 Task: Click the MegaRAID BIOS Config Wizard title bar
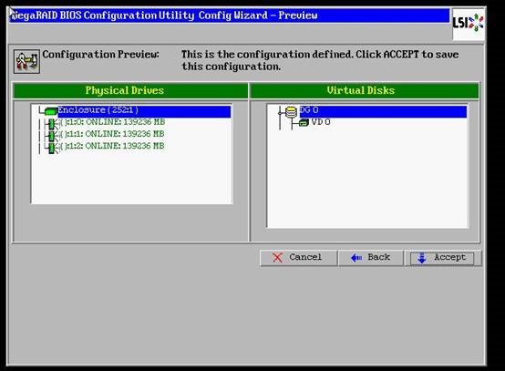230,15
